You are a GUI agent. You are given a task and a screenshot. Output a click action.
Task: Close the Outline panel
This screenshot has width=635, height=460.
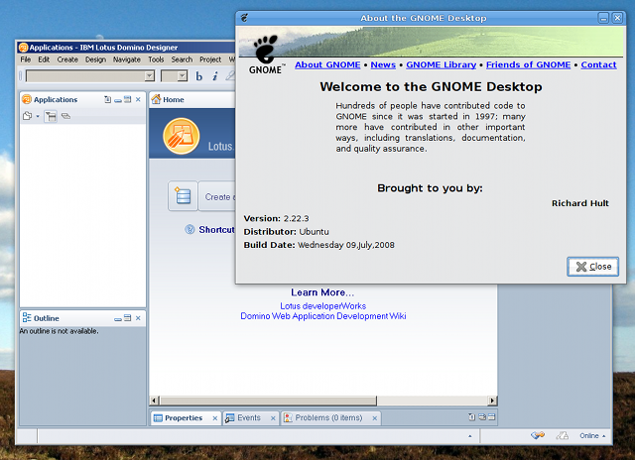point(138,318)
